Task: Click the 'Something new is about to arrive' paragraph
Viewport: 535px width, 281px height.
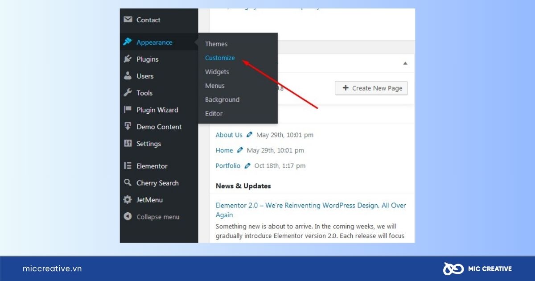Action: tap(310, 231)
